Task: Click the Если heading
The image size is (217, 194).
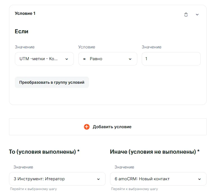Action: pos(22,31)
